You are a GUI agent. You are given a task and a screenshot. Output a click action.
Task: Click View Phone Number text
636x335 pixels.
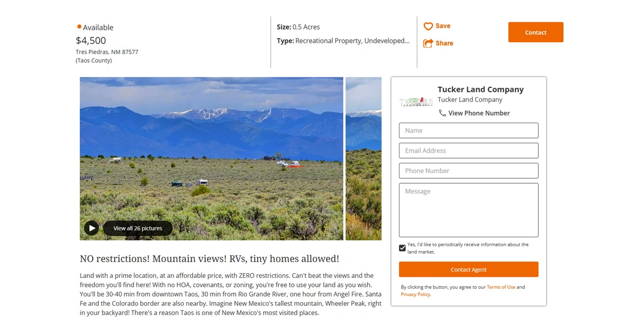coord(479,113)
